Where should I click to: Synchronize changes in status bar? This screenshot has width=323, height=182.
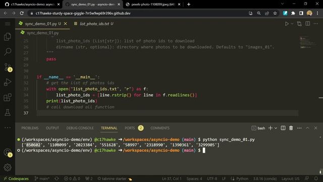[57, 178]
